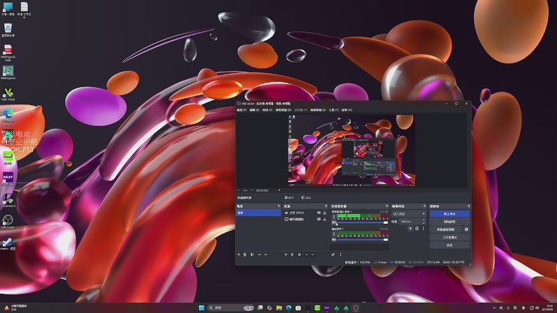Image resolution: width=557 pixels, height=313 pixels.
Task: Click the Properties button below preview
Action: tap(289, 198)
